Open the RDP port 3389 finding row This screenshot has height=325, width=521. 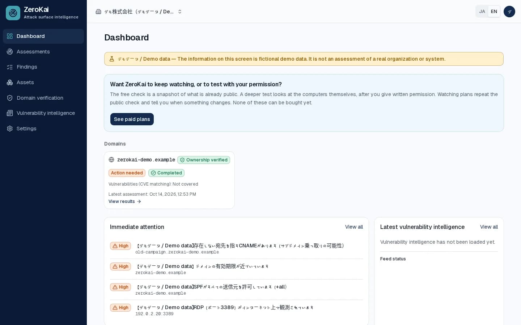coord(236,310)
